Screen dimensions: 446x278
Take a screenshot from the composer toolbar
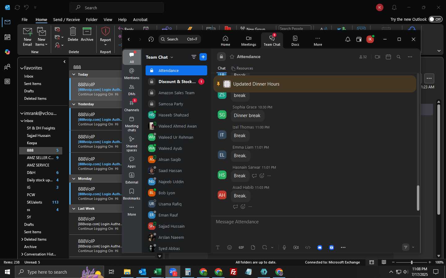click(x=265, y=247)
